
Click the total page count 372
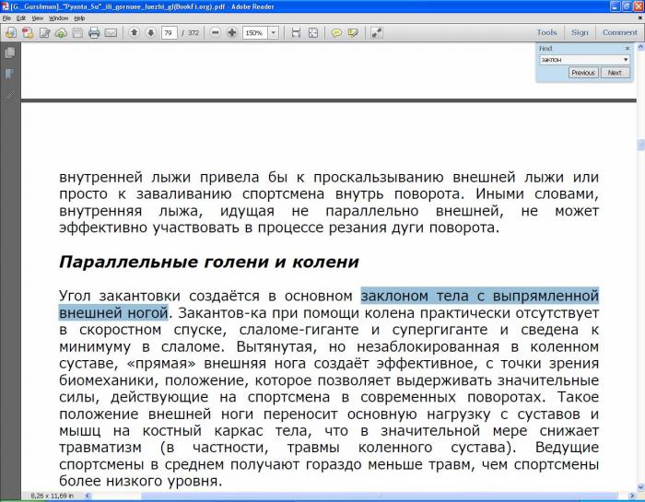click(x=193, y=32)
